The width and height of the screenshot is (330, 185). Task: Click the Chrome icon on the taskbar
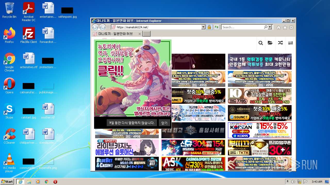coord(47,181)
